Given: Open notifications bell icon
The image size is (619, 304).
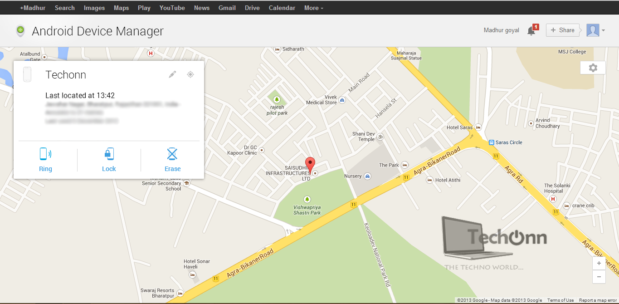Looking at the screenshot, I should (531, 31).
